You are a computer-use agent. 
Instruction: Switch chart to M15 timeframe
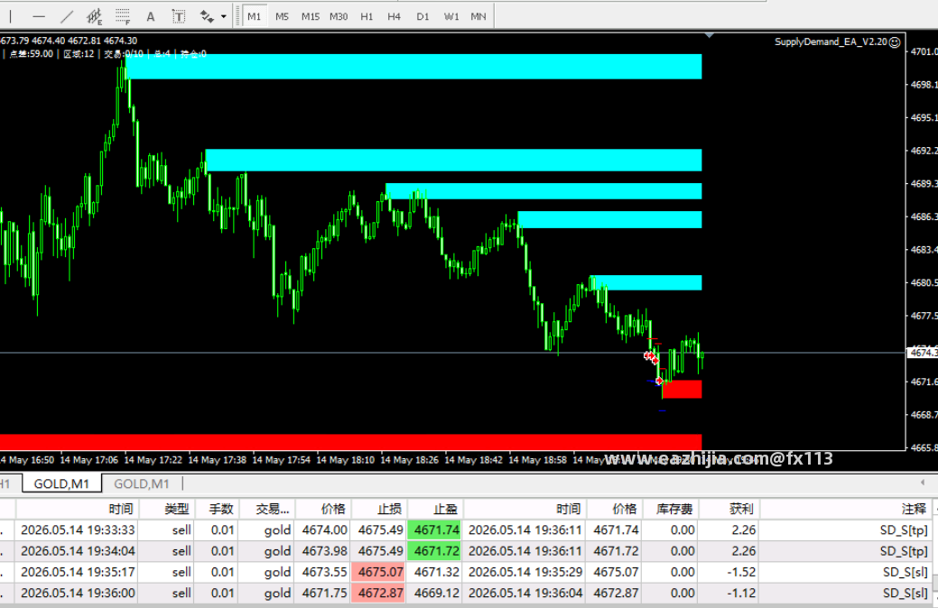click(310, 17)
